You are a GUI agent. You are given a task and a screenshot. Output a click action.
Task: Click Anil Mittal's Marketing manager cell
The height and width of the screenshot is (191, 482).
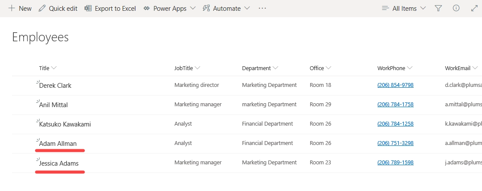click(x=198, y=105)
